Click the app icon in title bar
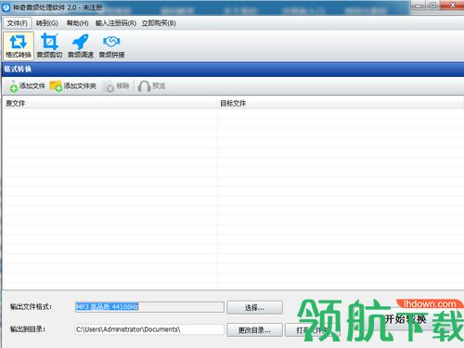464x348 pixels. tap(6, 7)
